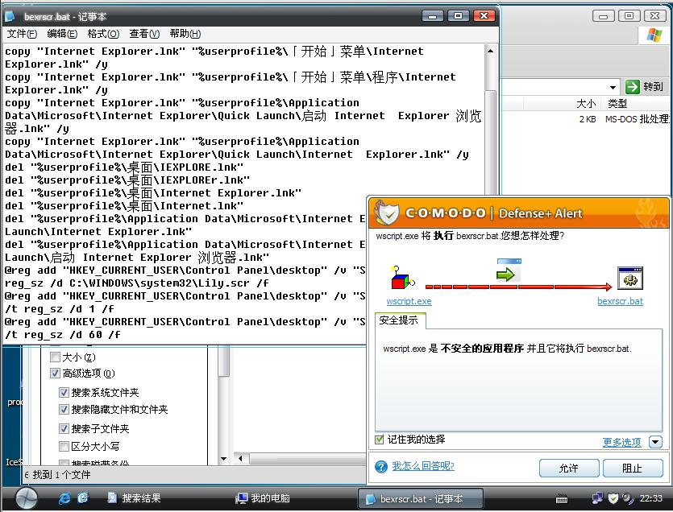Screen dimensions: 673x512
Task: Click the clock showing 22:33
Action: (650, 498)
